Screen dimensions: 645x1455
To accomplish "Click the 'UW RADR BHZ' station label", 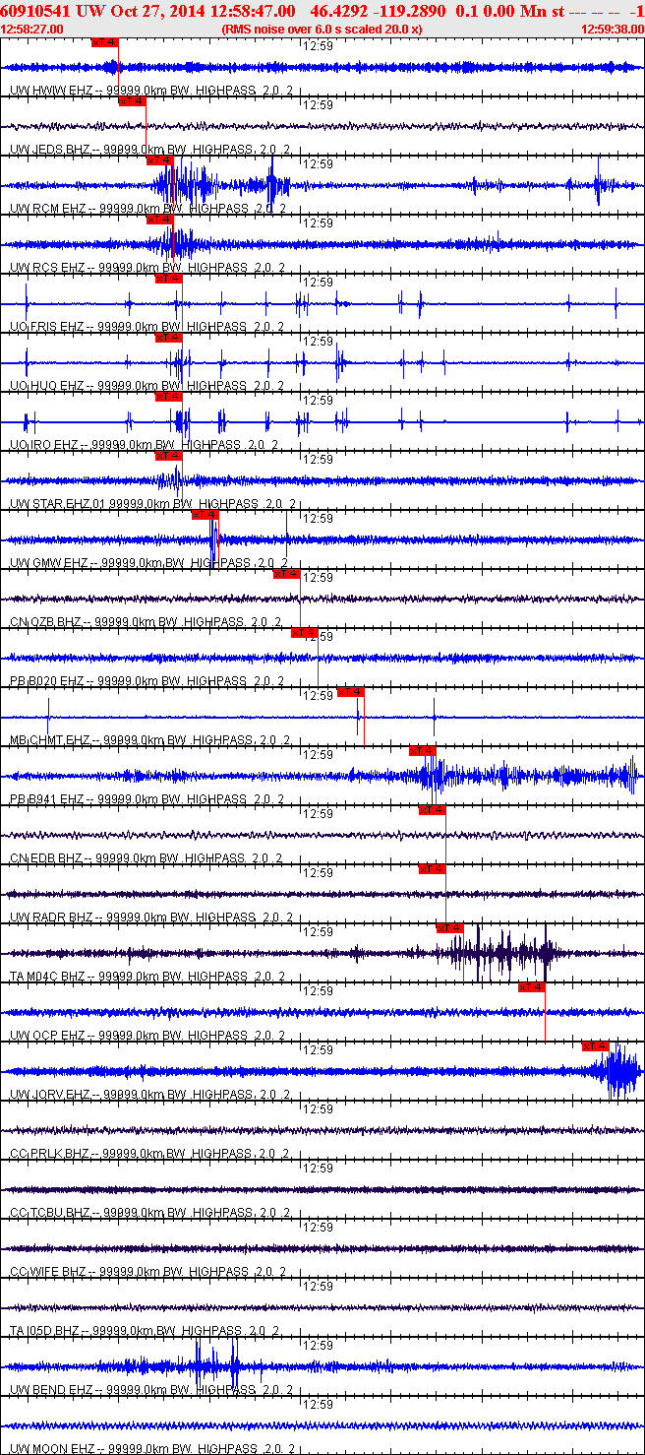I will (x=48, y=917).
